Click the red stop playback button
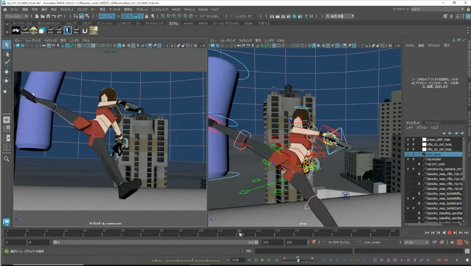The width and height of the screenshot is (471, 266). [449, 232]
